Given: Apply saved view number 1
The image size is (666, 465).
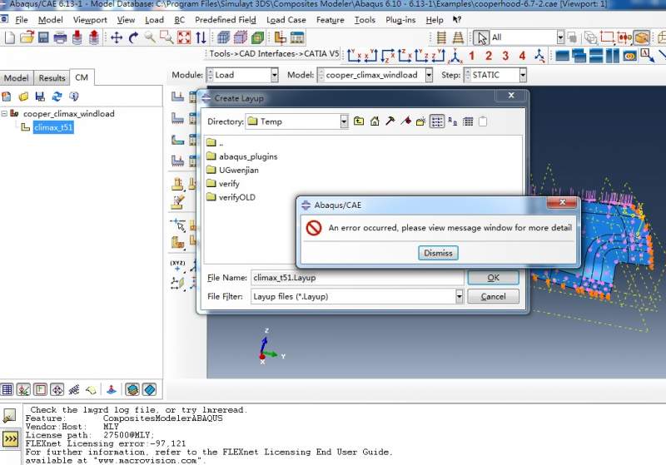Looking at the screenshot, I should coord(471,56).
